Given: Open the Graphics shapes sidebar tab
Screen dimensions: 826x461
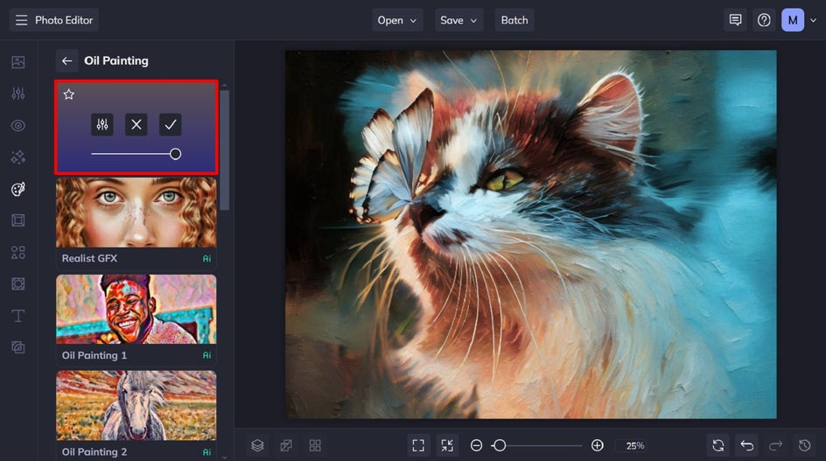Looking at the screenshot, I should pyautogui.click(x=17, y=252).
